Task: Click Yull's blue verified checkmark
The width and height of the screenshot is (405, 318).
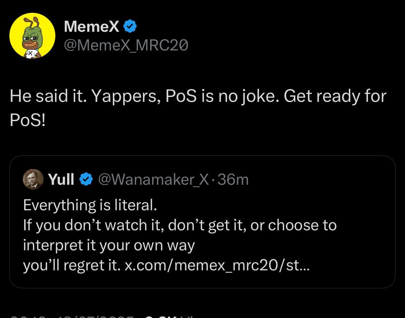Action: 86,180
